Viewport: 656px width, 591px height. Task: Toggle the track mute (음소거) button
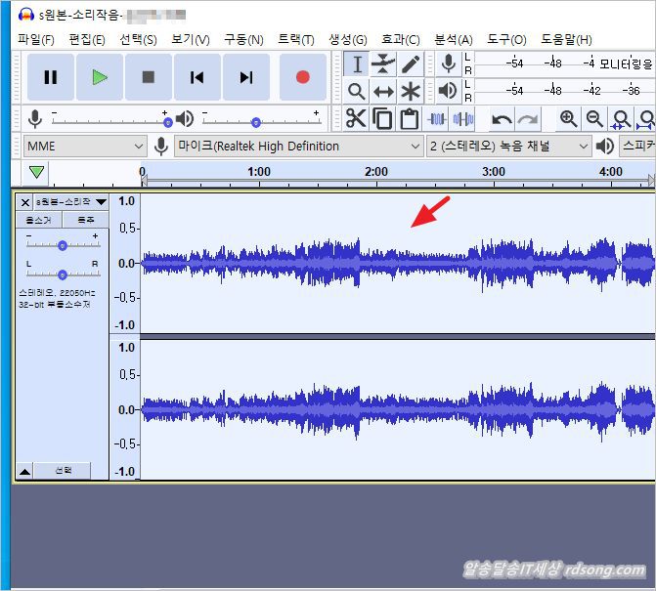point(38,220)
